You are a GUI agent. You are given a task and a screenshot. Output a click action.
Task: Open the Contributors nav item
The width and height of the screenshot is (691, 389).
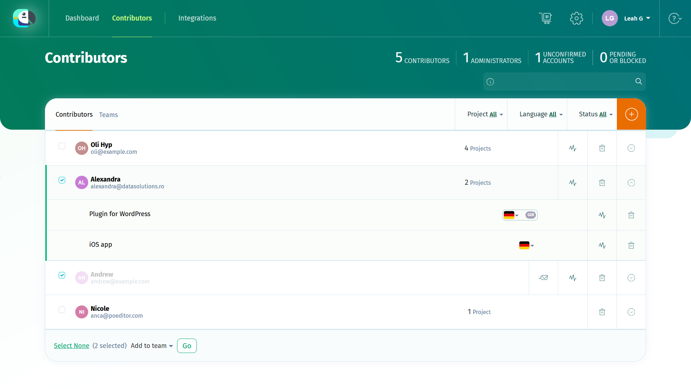pos(132,18)
